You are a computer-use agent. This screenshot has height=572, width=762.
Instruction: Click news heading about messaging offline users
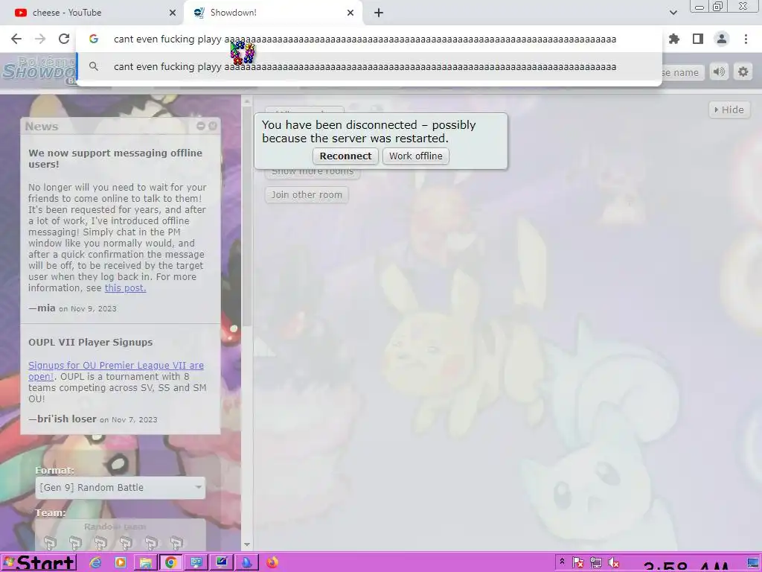tap(115, 159)
